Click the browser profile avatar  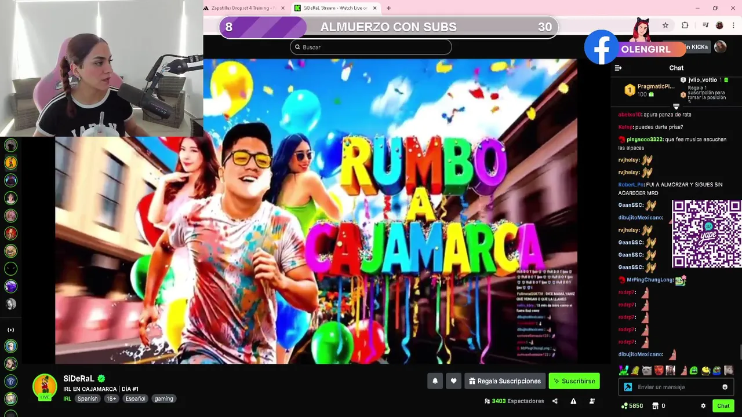tap(719, 25)
